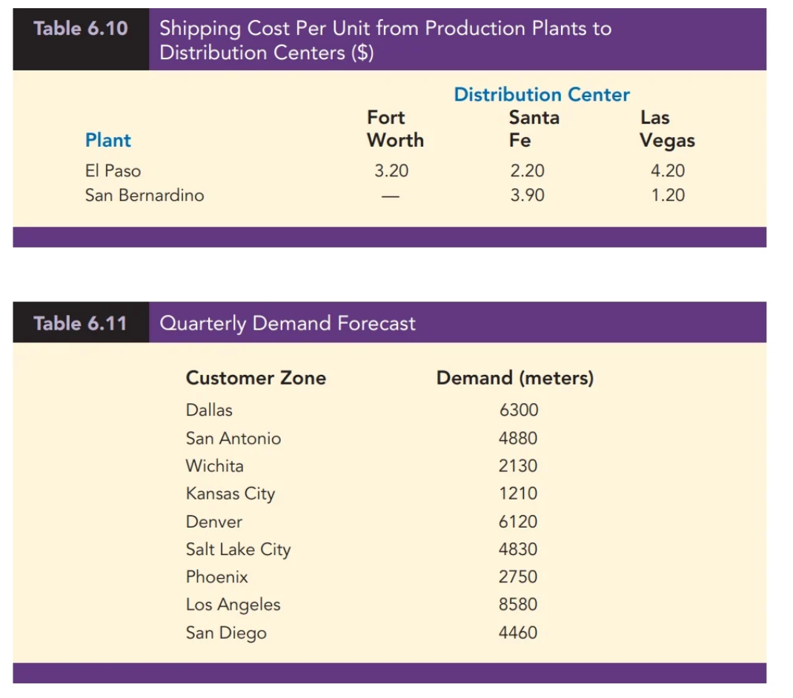This screenshot has width=793, height=698.
Task: Click the Demand (meters) column header
Action: pyautogui.click(x=515, y=378)
